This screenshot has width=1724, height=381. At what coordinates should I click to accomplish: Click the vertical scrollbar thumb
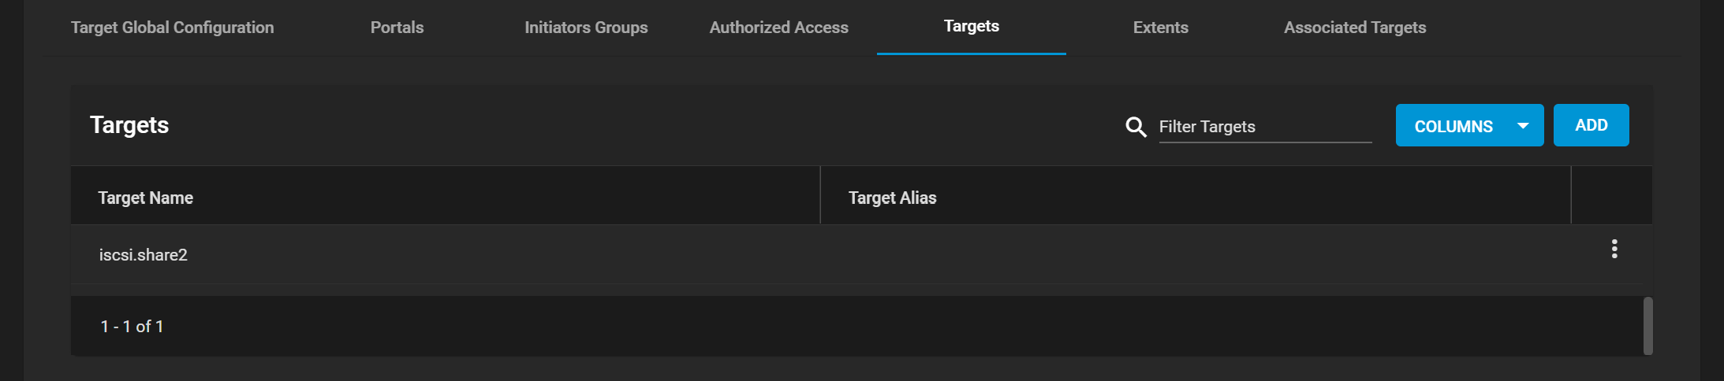(1648, 326)
